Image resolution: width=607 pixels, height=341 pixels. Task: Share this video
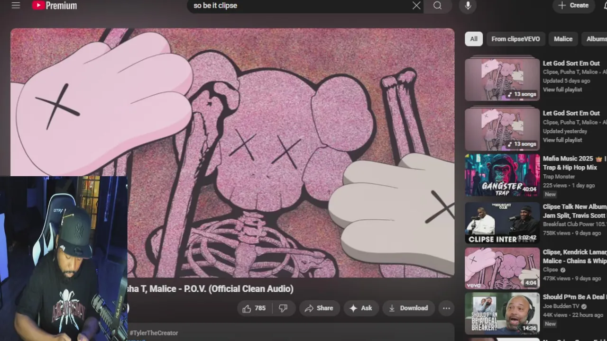(319, 308)
